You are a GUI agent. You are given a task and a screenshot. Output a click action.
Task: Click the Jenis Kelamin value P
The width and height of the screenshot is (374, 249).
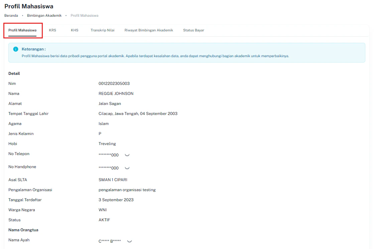[100, 134]
